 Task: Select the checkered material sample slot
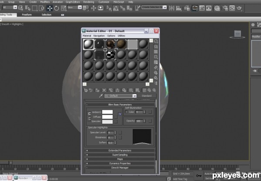[110, 55]
